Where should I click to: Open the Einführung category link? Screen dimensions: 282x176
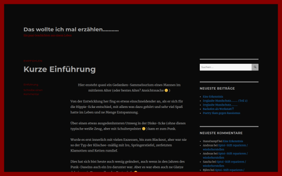coord(31,84)
